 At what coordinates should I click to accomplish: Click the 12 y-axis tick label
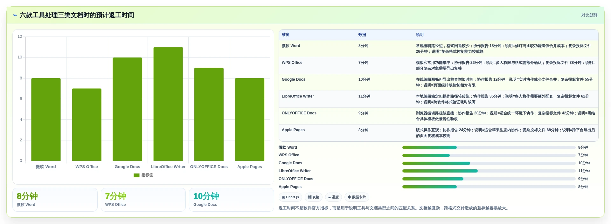(x=20, y=37)
